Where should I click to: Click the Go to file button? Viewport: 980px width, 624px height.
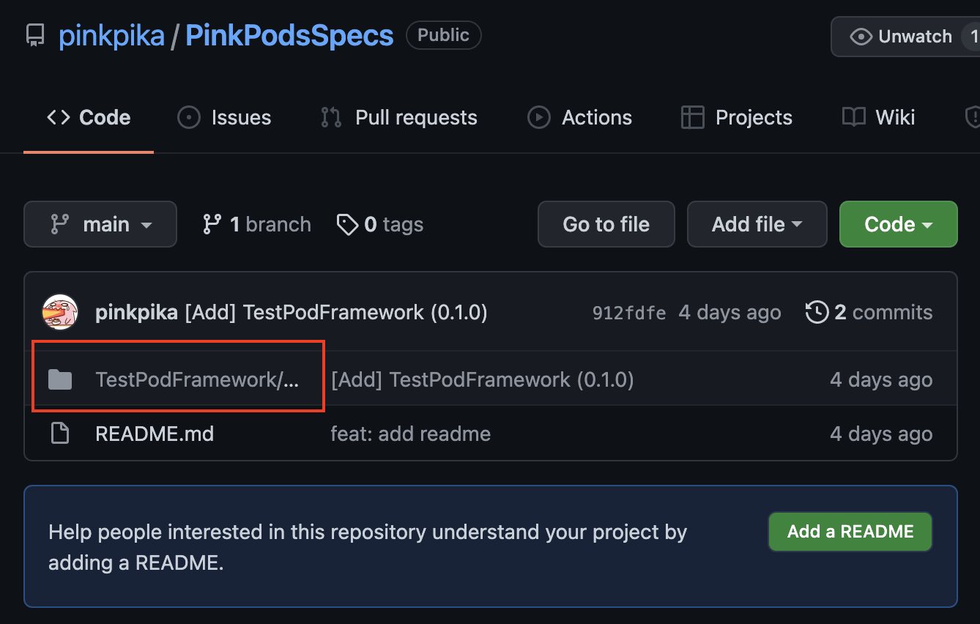tap(606, 224)
